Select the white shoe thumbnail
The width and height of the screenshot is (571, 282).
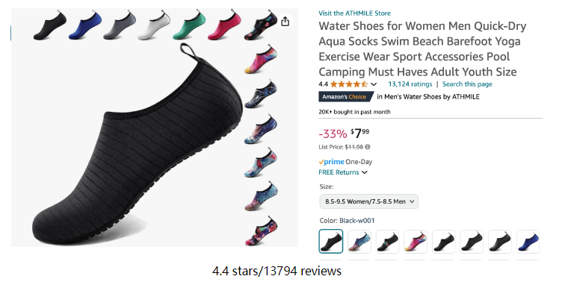(x=154, y=26)
